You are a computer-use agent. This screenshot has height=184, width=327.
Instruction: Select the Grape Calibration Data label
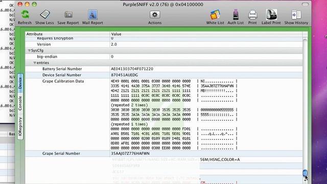[63, 81]
